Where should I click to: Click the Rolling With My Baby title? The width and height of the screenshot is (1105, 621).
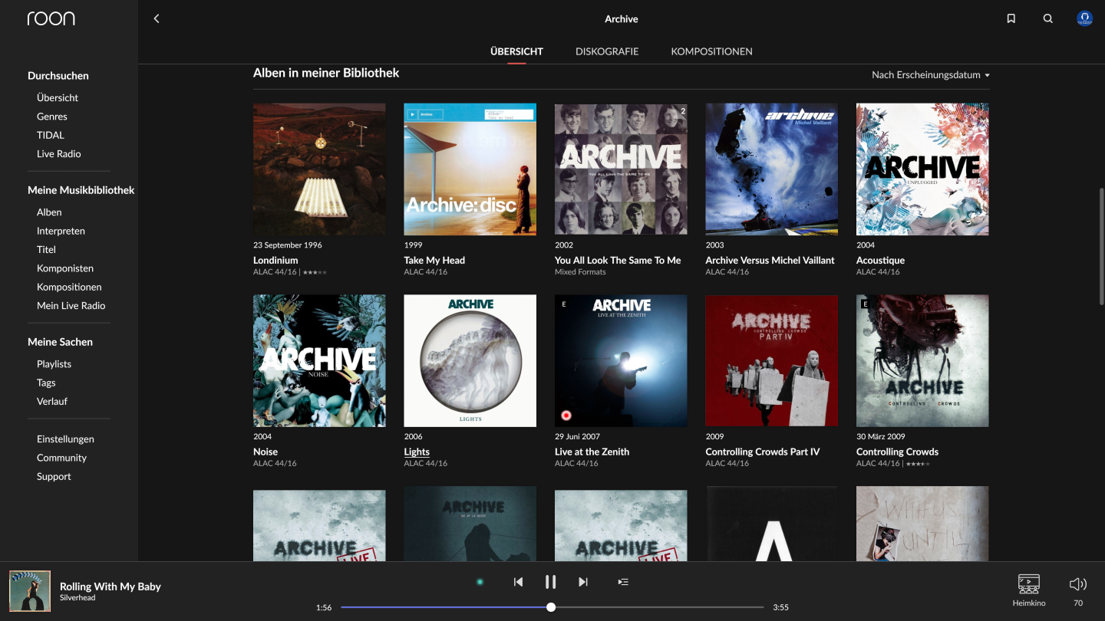click(x=110, y=586)
